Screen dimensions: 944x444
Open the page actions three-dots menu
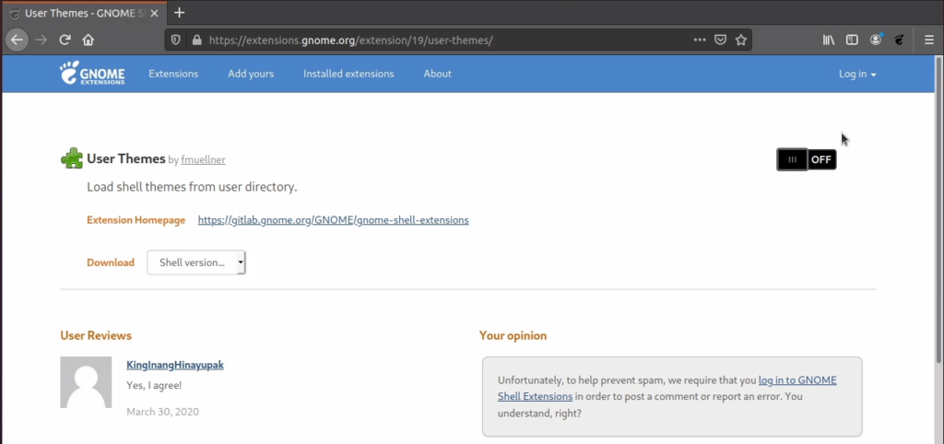699,41
